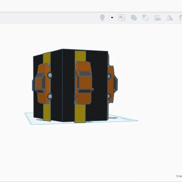The height and width of the screenshot is (182, 182).
Task: Click the Ungroup icon with dashed circle
Action: pos(146,18)
